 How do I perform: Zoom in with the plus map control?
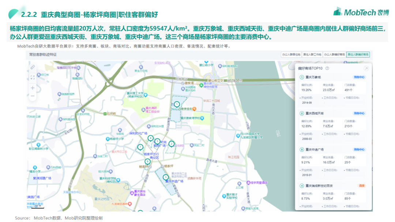coord(33,88)
